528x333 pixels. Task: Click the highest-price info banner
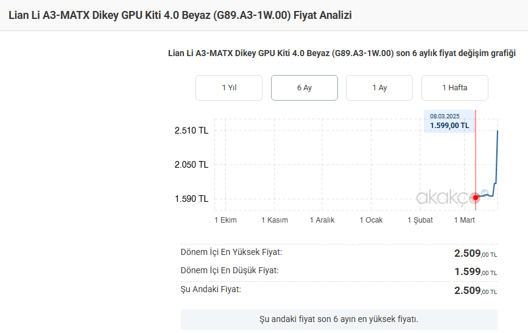click(339, 319)
